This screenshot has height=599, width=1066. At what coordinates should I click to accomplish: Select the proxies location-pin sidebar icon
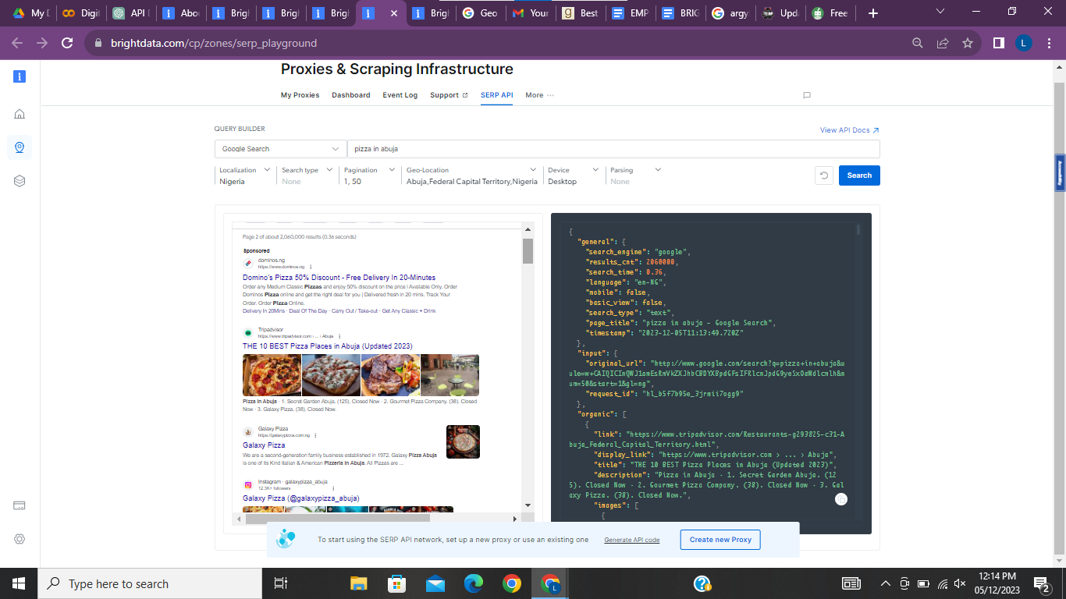pyautogui.click(x=20, y=147)
